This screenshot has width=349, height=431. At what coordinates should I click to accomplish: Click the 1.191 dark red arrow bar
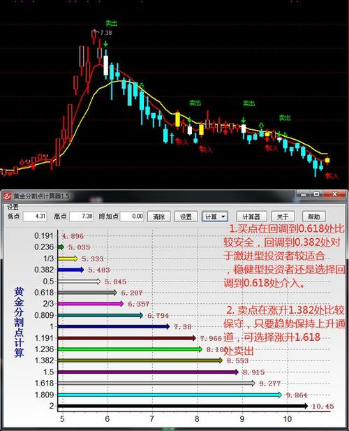click(126, 338)
